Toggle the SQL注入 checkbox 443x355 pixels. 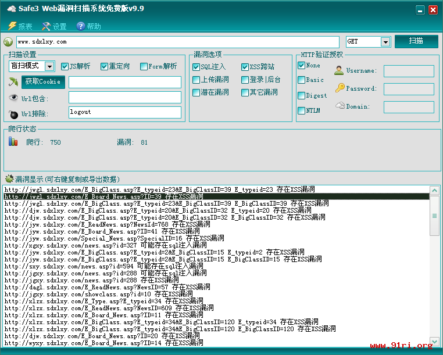196,67
